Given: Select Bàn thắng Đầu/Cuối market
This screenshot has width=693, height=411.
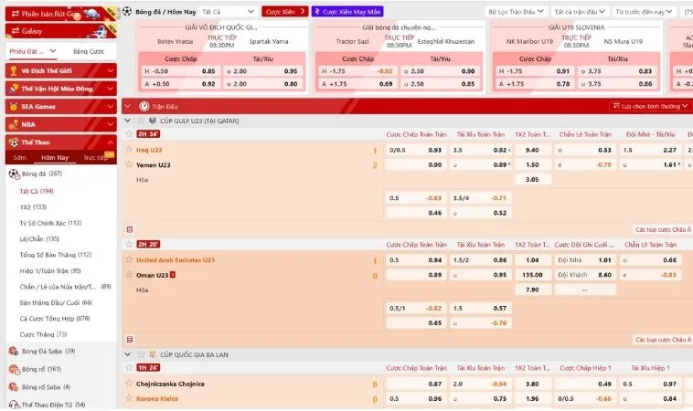Looking at the screenshot, I should [x=56, y=302].
